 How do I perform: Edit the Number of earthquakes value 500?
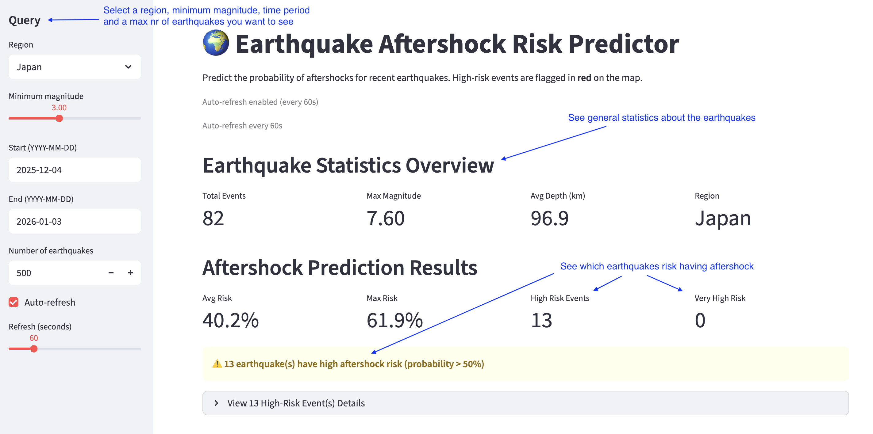(x=51, y=272)
